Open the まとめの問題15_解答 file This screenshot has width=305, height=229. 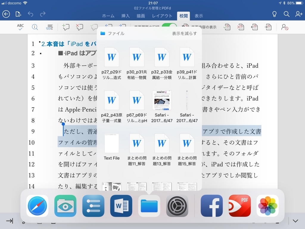click(187, 150)
